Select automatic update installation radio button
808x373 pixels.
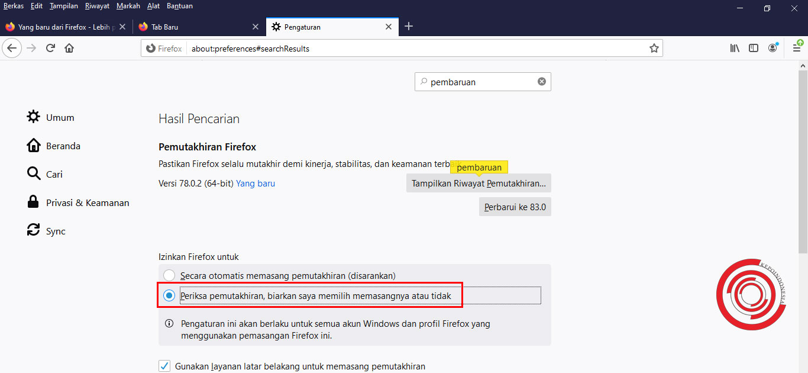pos(169,275)
